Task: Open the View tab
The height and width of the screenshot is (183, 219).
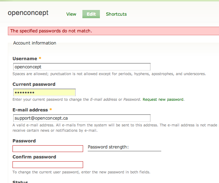Action: (71, 14)
